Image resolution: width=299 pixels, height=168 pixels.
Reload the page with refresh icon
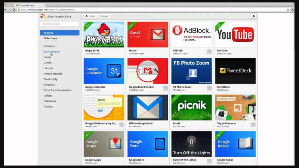pos(14,10)
